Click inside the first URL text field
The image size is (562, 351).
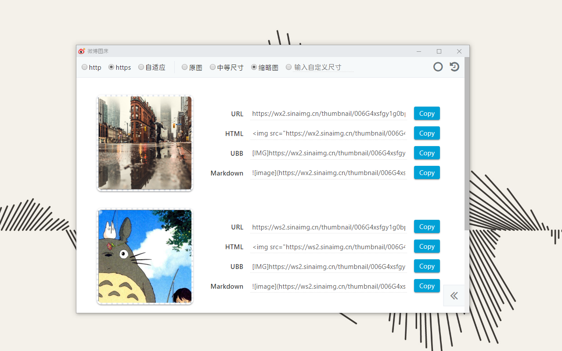point(328,114)
